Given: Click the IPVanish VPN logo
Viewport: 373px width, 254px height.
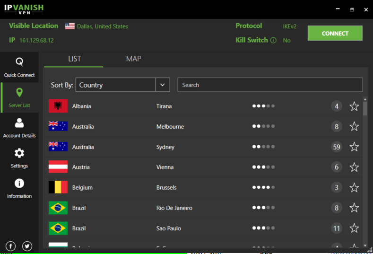Looking at the screenshot, I should tap(24, 9).
